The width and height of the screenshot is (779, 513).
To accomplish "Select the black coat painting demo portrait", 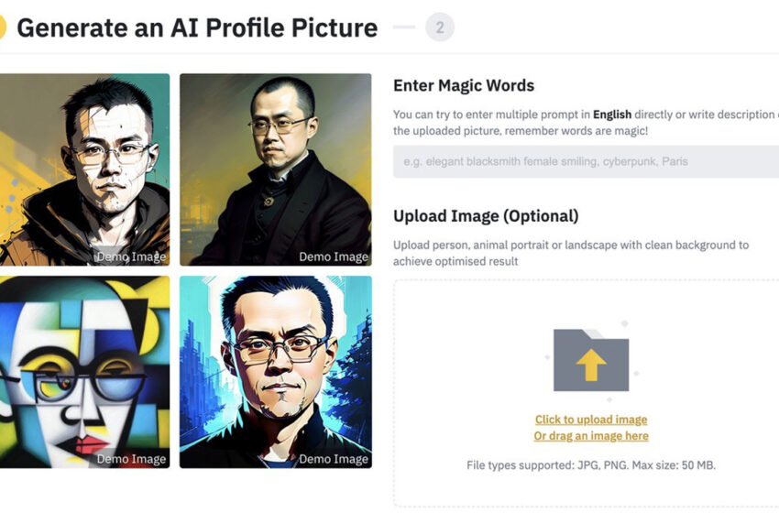I will tap(276, 169).
